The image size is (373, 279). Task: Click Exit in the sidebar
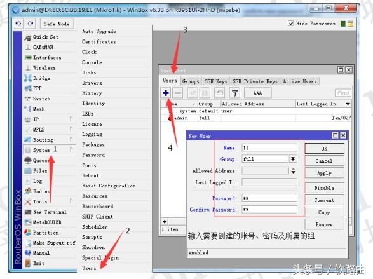(39, 263)
